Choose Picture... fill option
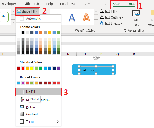 (x=39, y=107)
